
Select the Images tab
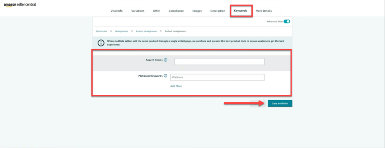pos(197,11)
